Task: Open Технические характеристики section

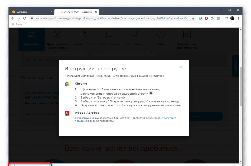Action: pos(187,40)
